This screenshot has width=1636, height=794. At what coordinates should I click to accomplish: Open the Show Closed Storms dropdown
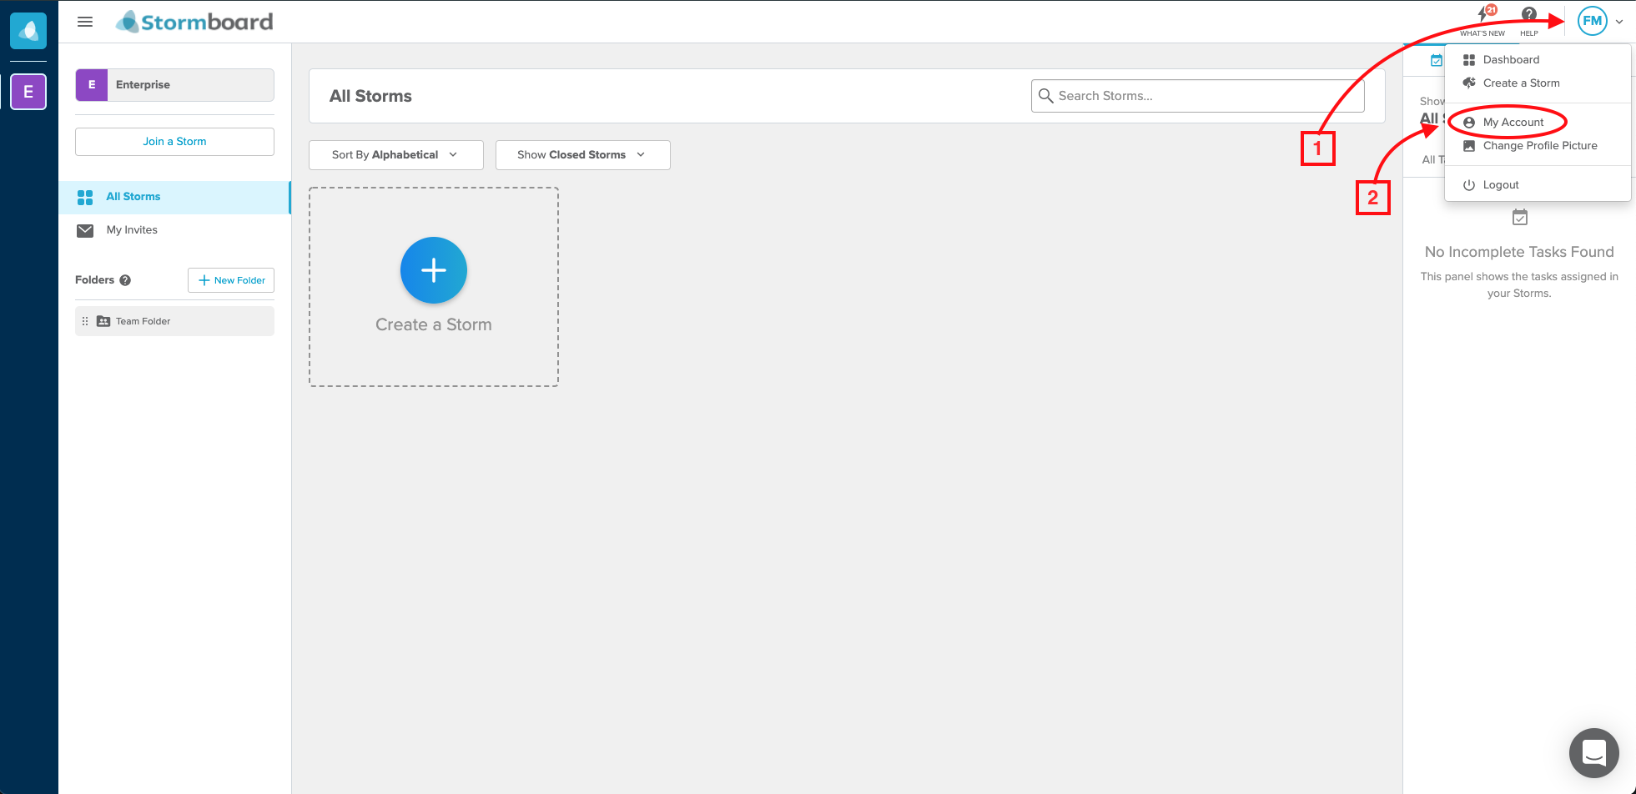[x=583, y=155]
